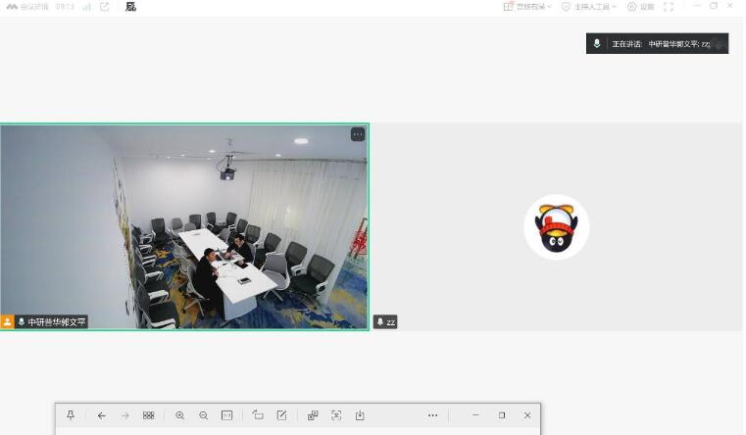
Task: Zoom in using the magnifier plus icon
Action: (180, 415)
